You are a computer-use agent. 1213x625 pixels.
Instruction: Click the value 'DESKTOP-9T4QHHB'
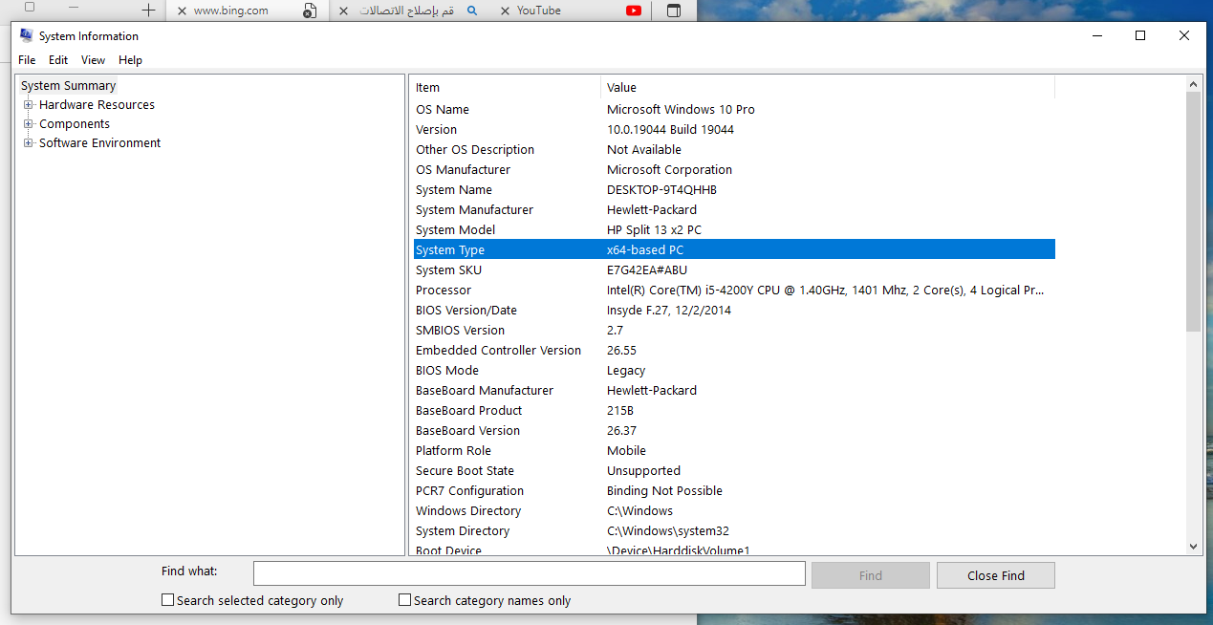[661, 190]
